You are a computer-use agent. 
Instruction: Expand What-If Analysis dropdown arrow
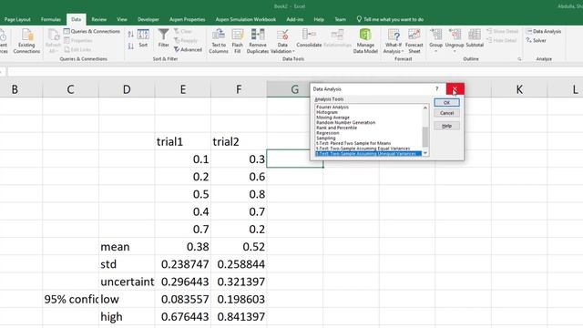403,51
